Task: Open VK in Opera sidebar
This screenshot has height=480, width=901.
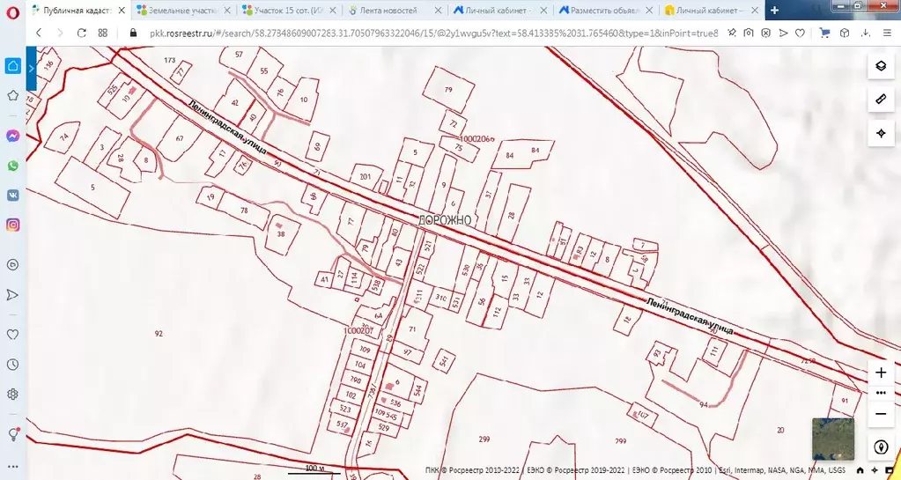Action: [x=13, y=196]
